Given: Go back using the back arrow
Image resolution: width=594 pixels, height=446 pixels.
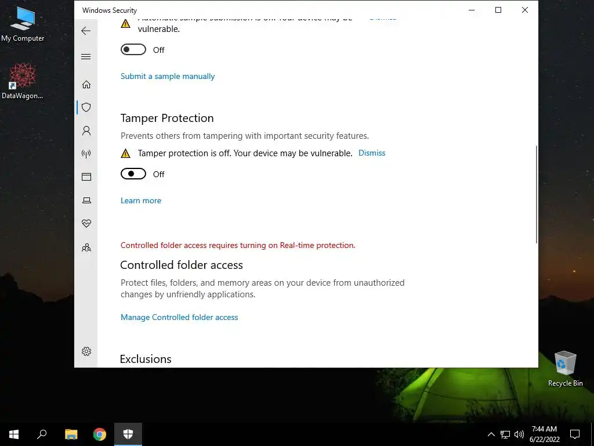Looking at the screenshot, I should 86,31.
